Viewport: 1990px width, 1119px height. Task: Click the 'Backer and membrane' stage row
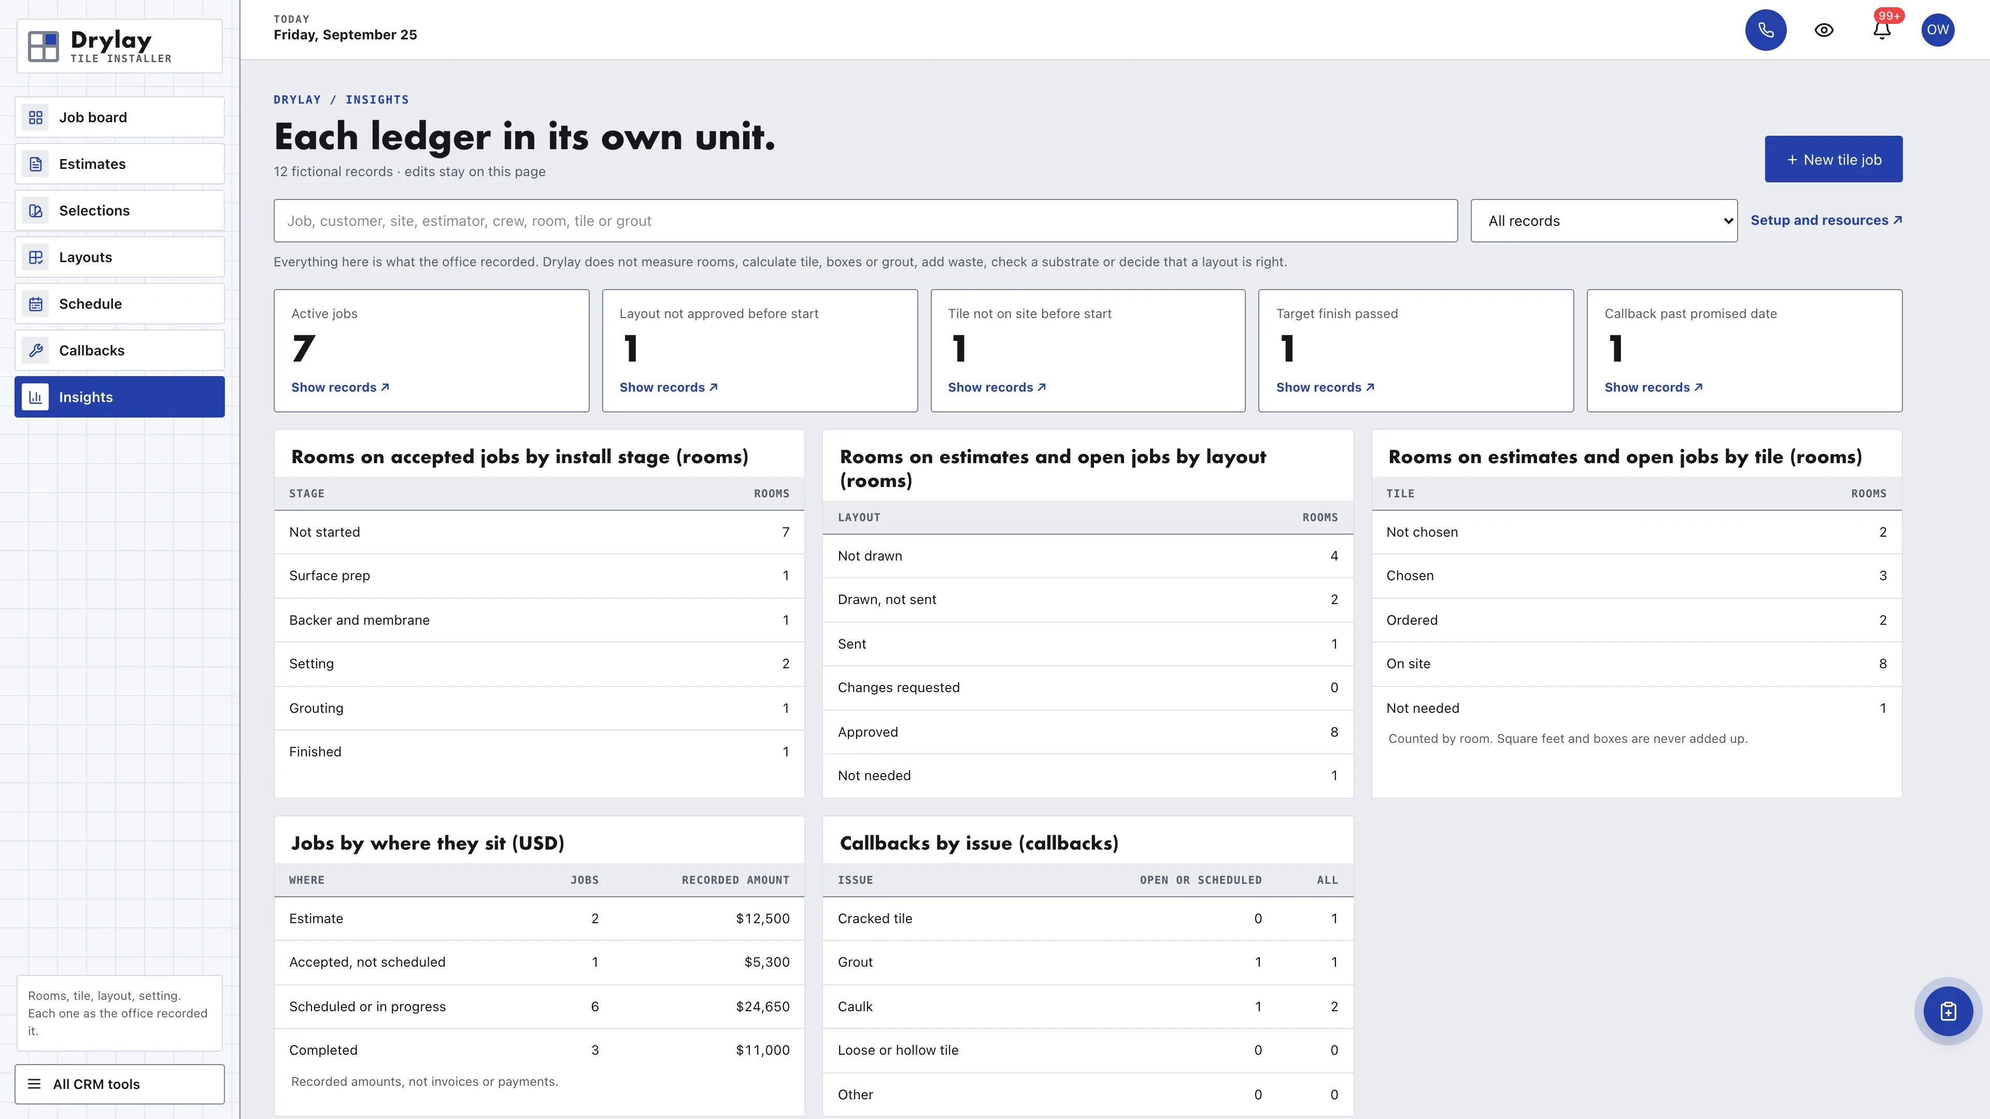[x=539, y=620]
